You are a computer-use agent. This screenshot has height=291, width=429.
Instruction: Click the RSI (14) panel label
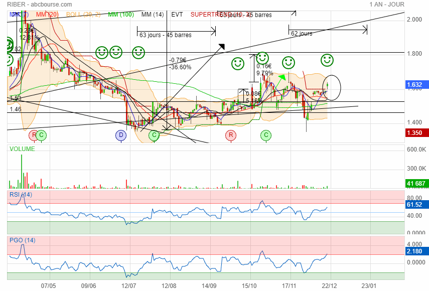click(21, 195)
